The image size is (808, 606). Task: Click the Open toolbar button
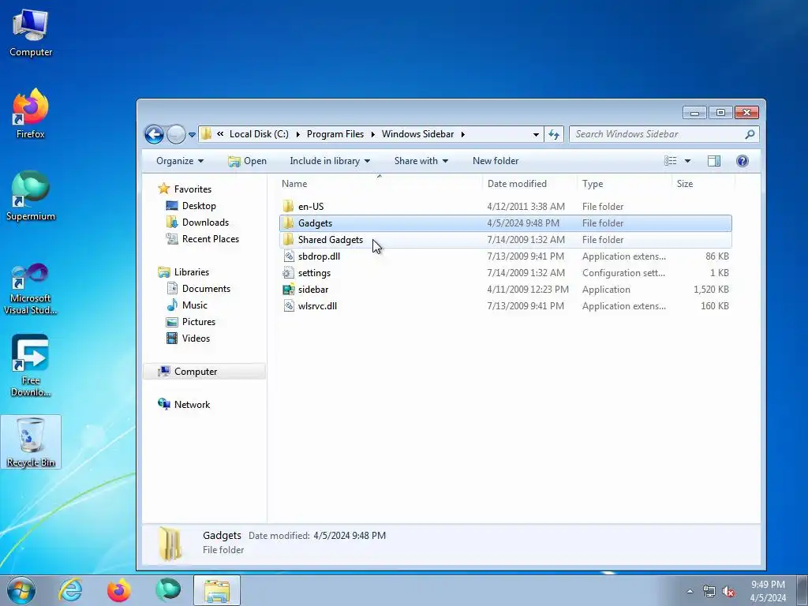coord(247,161)
